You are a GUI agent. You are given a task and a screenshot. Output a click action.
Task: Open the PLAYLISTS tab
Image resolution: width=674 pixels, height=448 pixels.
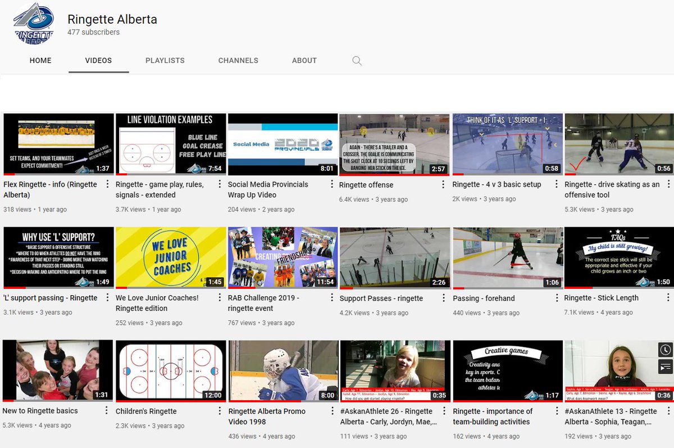click(165, 61)
